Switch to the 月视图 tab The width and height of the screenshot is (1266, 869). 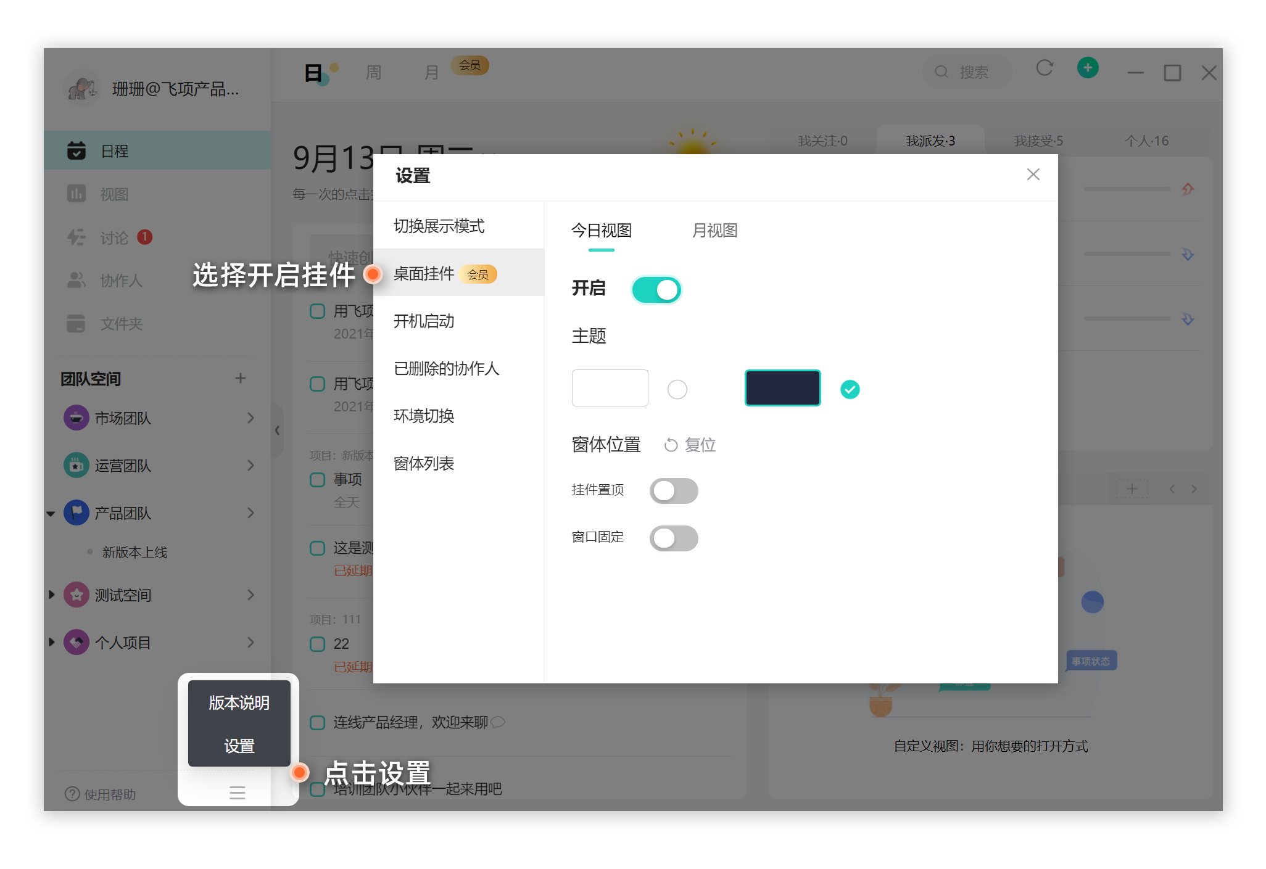click(714, 231)
